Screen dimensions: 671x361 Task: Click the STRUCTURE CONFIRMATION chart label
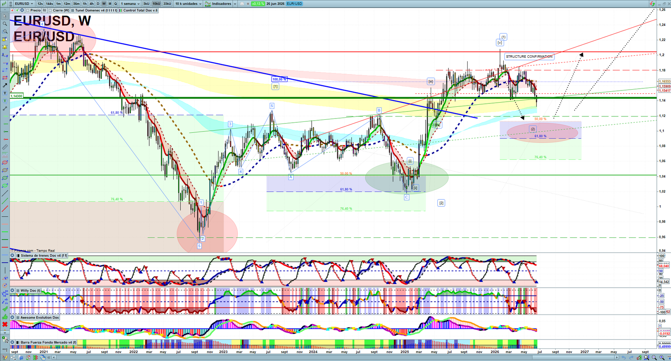click(x=529, y=57)
